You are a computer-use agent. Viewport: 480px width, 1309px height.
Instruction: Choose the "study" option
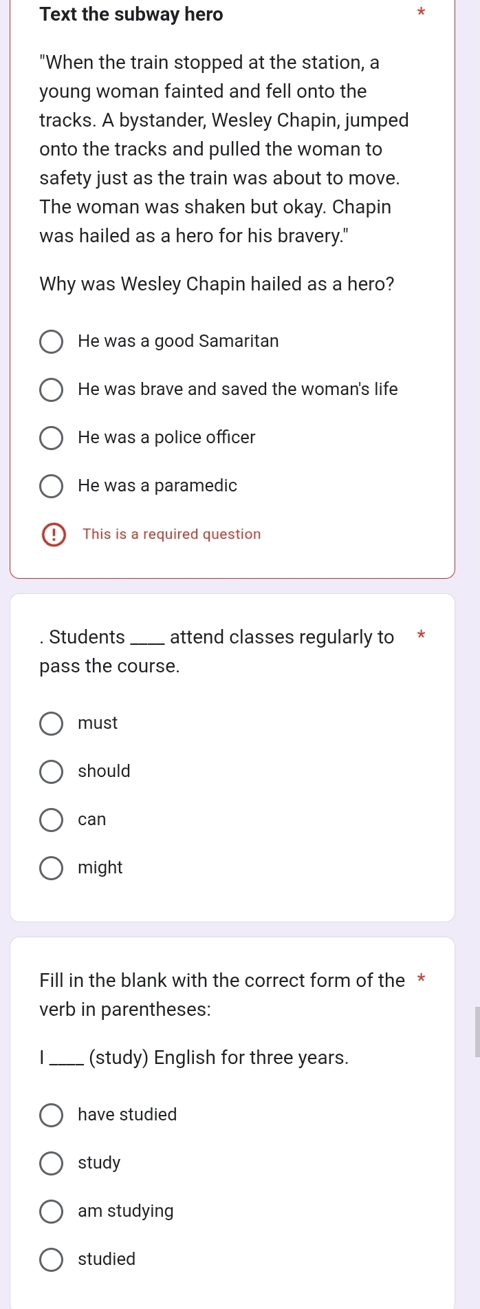pyautogui.click(x=51, y=1163)
